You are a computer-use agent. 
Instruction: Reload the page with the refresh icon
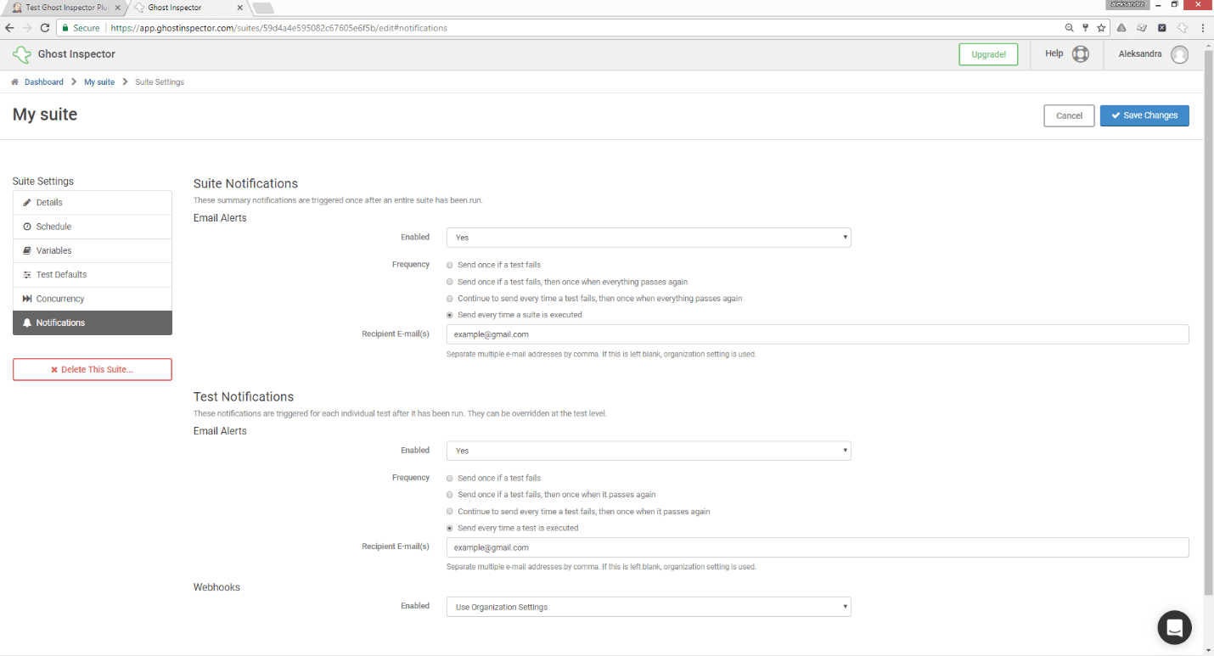[45, 28]
